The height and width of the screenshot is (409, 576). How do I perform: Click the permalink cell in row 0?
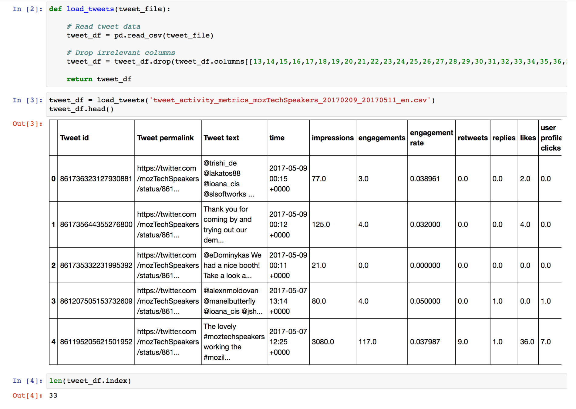[168, 179]
